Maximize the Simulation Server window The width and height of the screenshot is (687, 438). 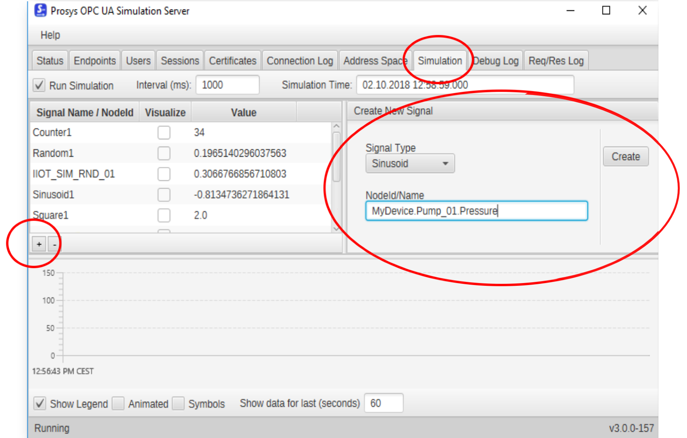(606, 10)
